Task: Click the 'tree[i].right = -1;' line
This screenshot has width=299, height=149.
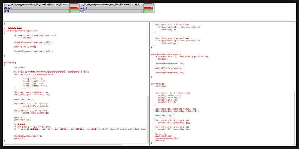Action: (x=34, y=81)
